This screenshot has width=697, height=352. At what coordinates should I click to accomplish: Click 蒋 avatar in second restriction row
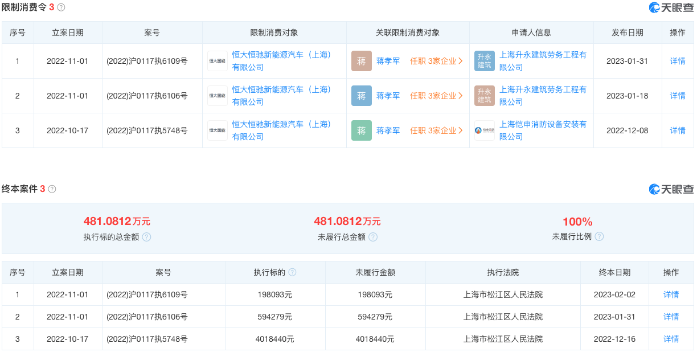361,96
